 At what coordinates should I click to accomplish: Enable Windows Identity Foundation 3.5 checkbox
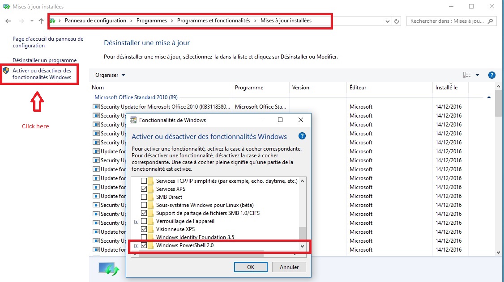point(144,237)
